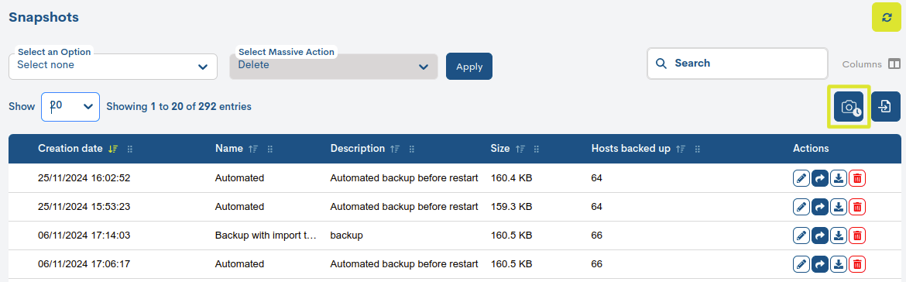The image size is (906, 282).
Task: Open the Select Massive Action dropdown
Action: point(334,67)
